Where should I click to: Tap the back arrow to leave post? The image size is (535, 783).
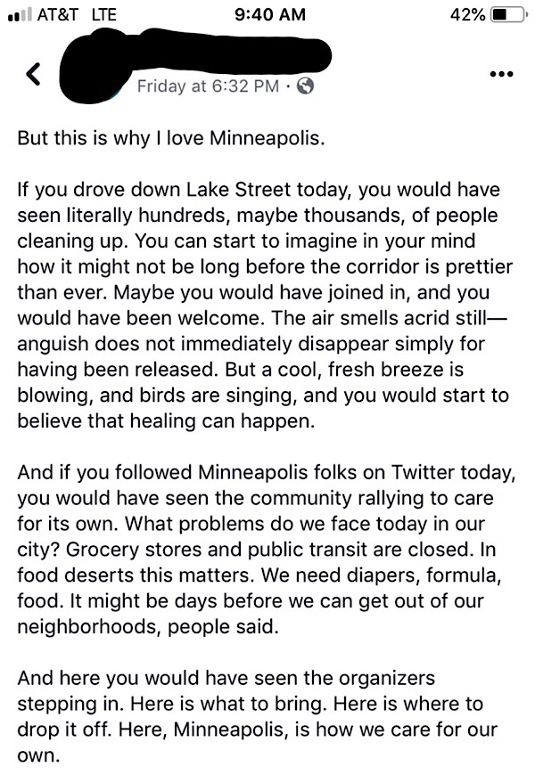(x=33, y=75)
